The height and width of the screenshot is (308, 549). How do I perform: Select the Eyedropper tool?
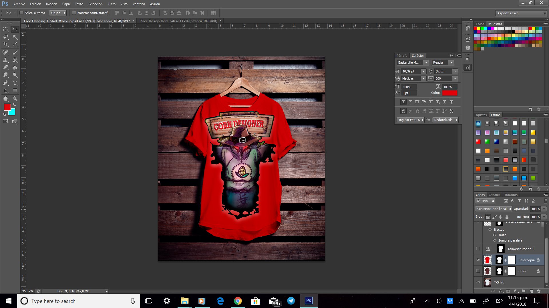click(15, 44)
